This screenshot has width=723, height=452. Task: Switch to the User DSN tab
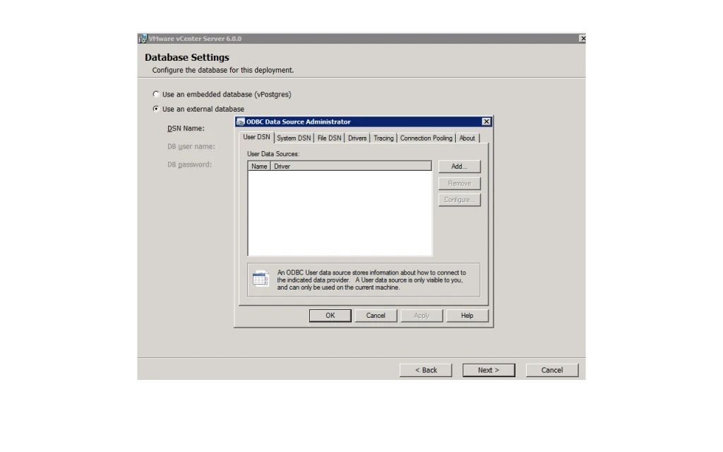coord(256,138)
